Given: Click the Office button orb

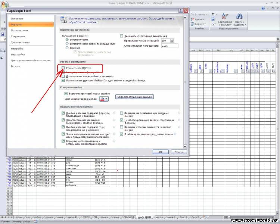Looking at the screenshot, I should tap(4, 4).
